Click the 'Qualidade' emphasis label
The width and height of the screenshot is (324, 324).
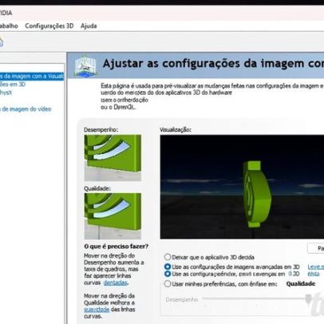(x=301, y=284)
